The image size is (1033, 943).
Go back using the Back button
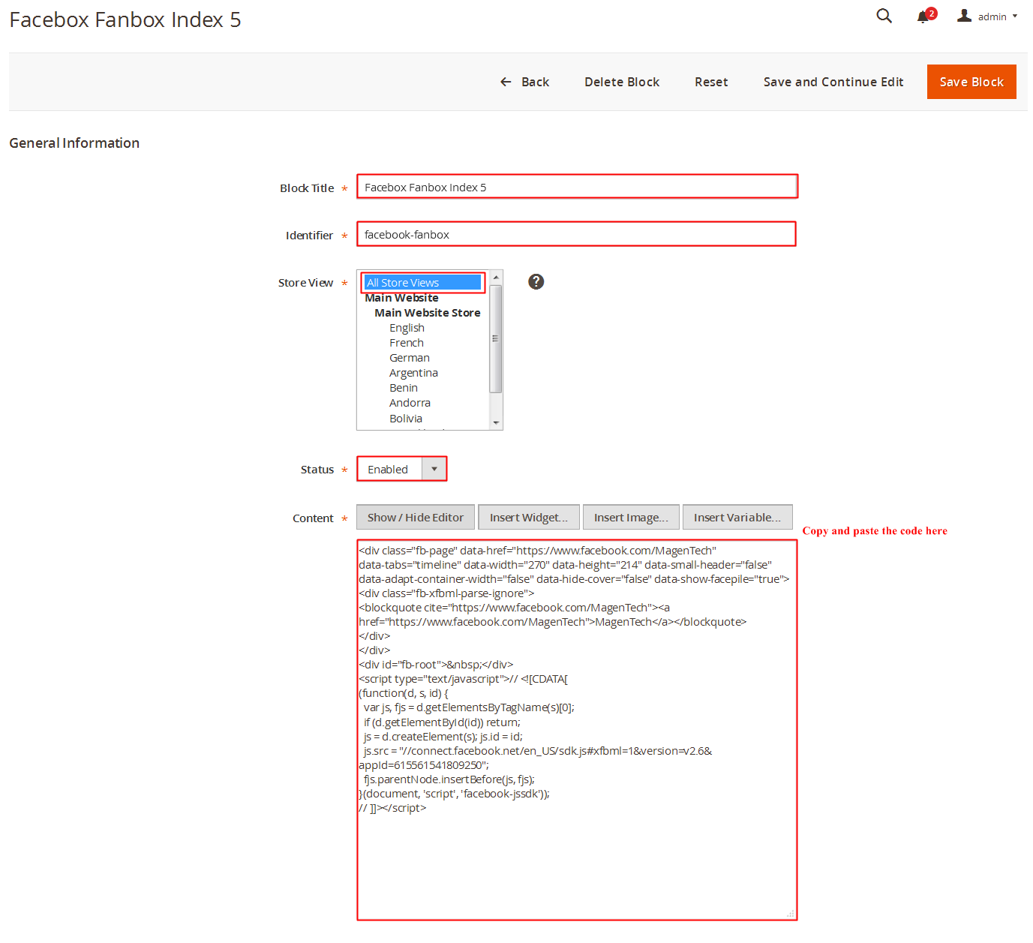click(525, 82)
